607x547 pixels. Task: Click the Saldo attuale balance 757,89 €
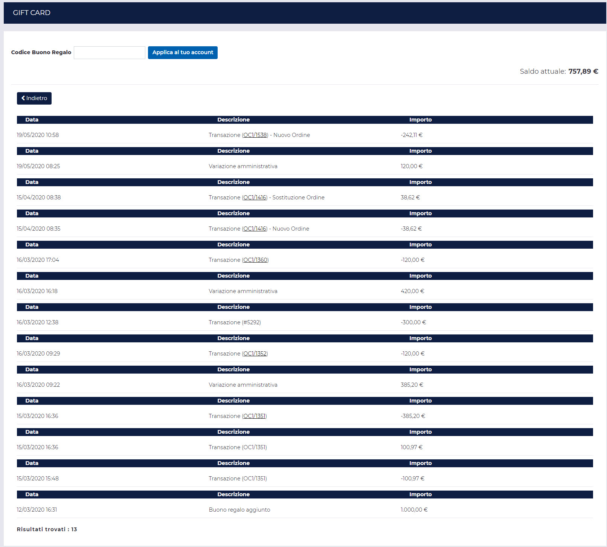click(x=583, y=71)
